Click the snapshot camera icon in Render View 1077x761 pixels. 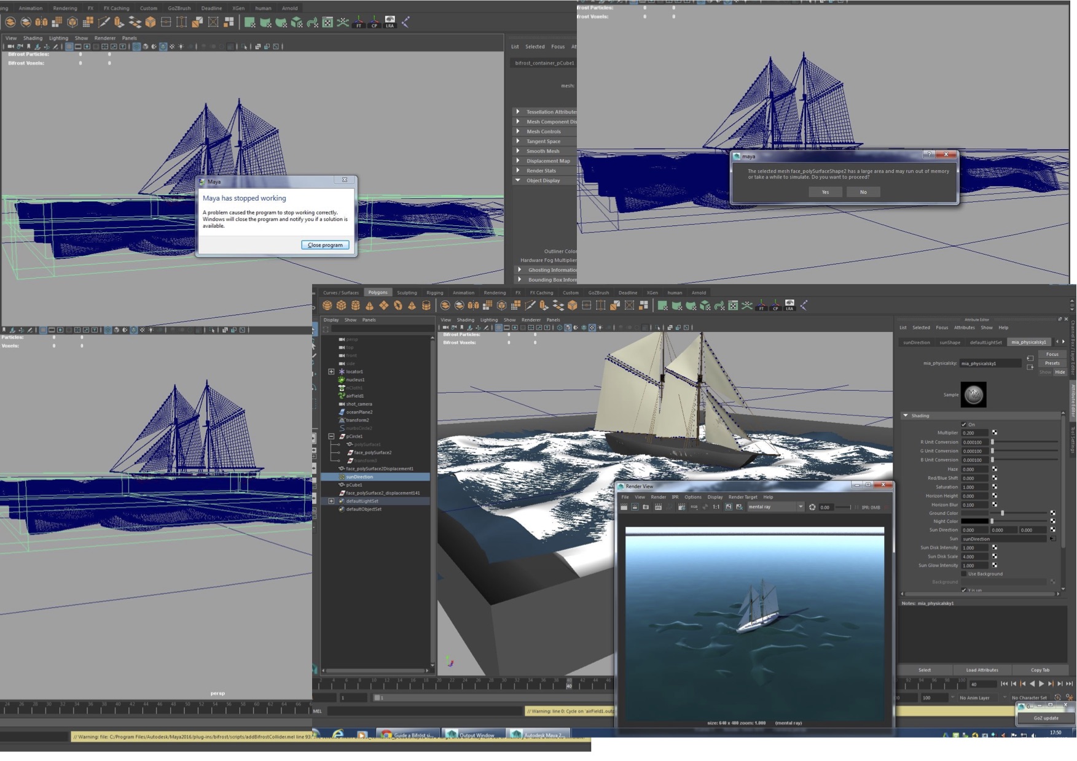coord(646,508)
